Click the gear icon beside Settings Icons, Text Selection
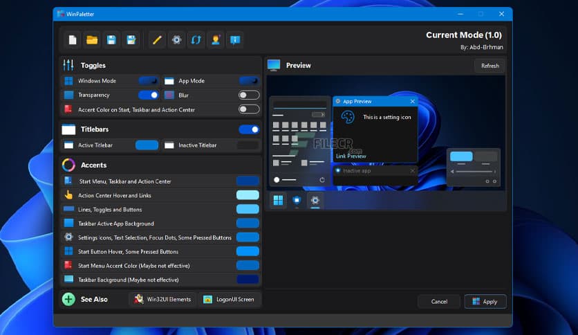The image size is (578, 335). click(x=68, y=237)
